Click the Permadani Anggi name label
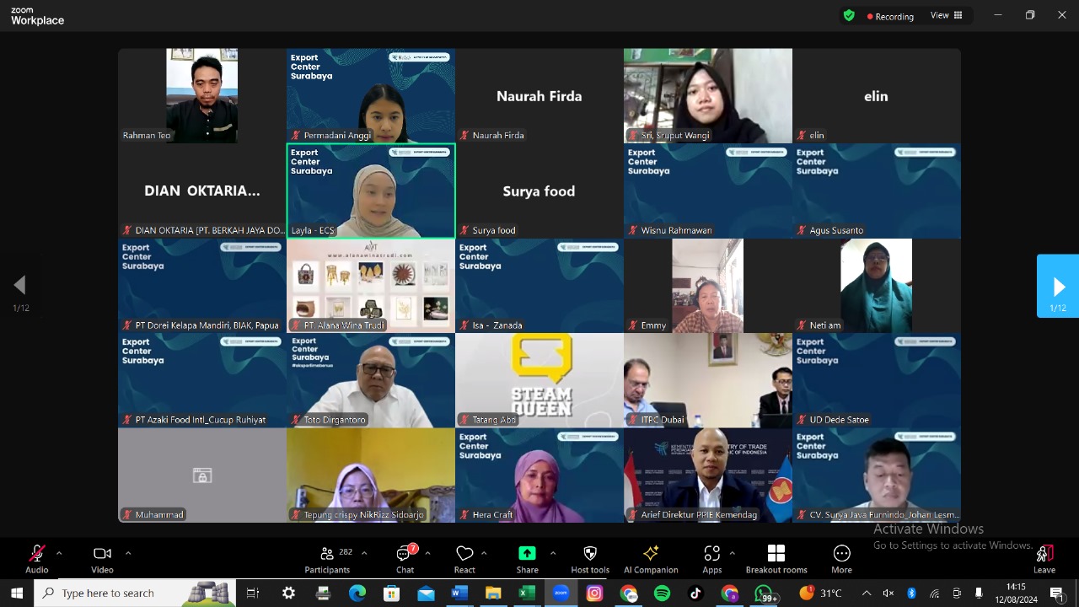Image resolution: width=1079 pixels, height=607 pixels. click(x=337, y=135)
